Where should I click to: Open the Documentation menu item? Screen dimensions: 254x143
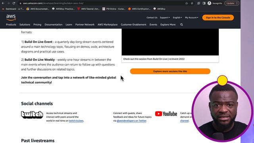point(54,25)
